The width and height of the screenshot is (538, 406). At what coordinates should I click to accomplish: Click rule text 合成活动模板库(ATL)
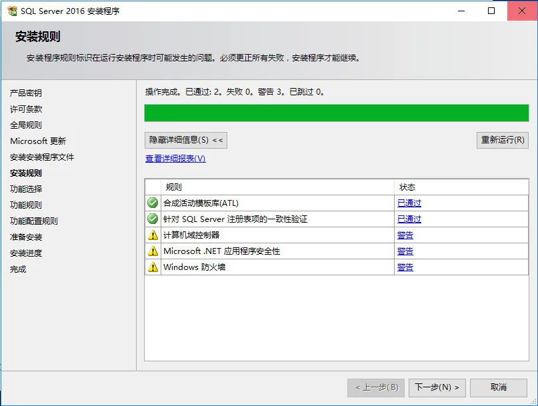point(201,203)
